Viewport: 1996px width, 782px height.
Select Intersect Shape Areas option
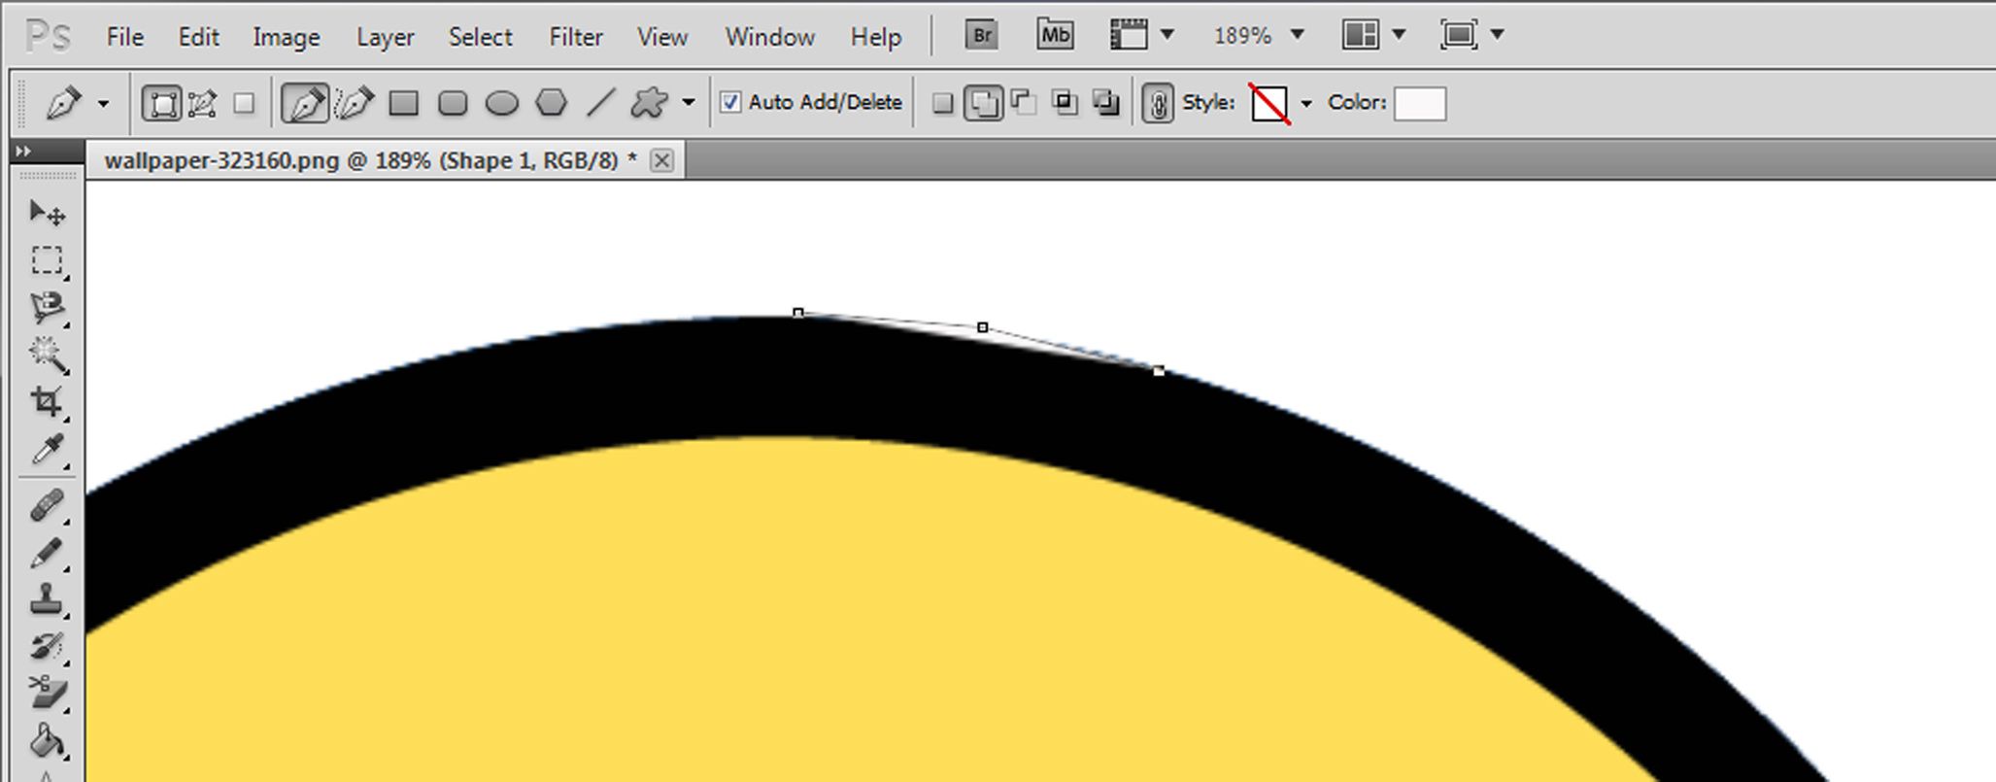coord(1065,102)
